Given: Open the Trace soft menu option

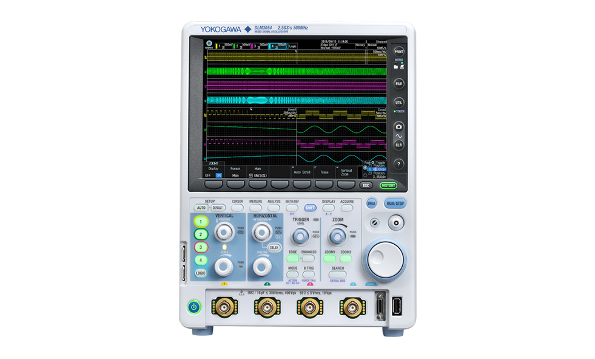Looking at the screenshot, I should [324, 172].
